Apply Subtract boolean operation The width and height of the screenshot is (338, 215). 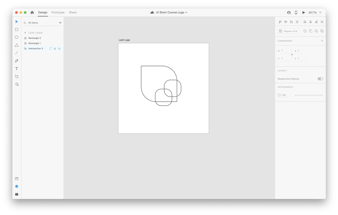tap(310, 31)
